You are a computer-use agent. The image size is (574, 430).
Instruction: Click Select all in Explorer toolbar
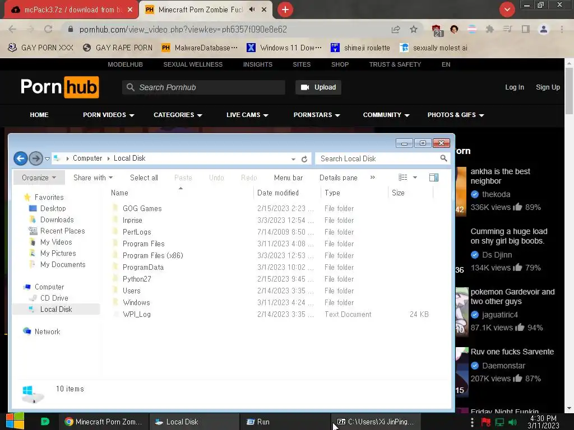144,177
